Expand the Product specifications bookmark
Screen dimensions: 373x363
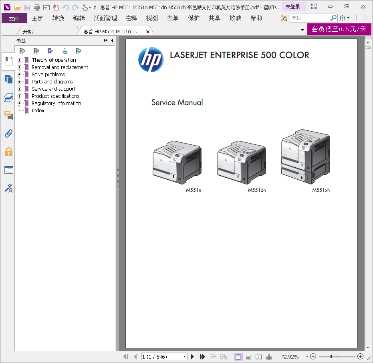coord(20,96)
